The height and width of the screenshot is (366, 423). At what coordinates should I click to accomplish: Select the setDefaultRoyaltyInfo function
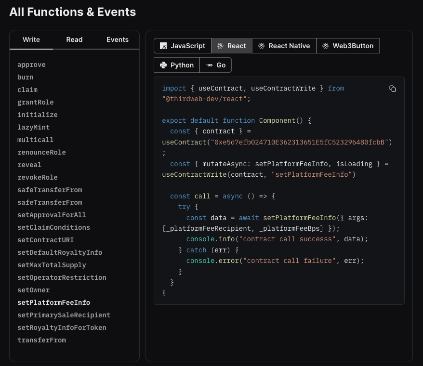tap(60, 252)
